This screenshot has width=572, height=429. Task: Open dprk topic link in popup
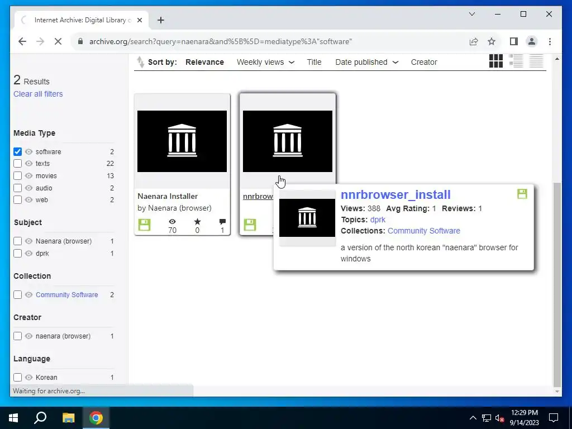pyautogui.click(x=378, y=220)
